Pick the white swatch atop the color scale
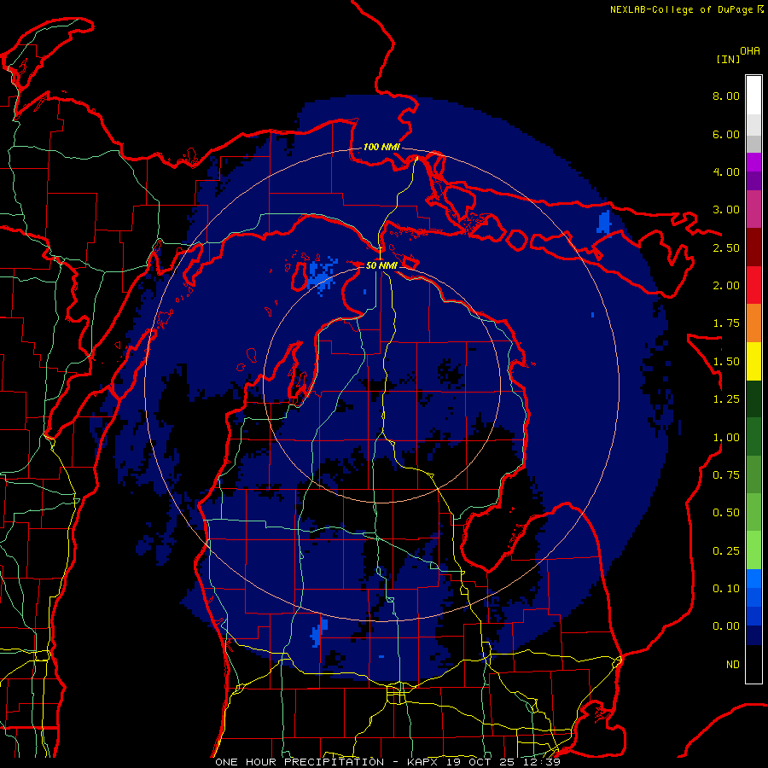This screenshot has width=768, height=768. (753, 96)
